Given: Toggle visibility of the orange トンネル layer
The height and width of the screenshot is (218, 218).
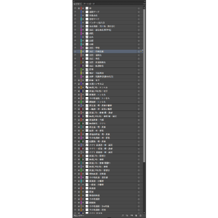Looking at the screenshot, I should pyautogui.click(x=75, y=88).
